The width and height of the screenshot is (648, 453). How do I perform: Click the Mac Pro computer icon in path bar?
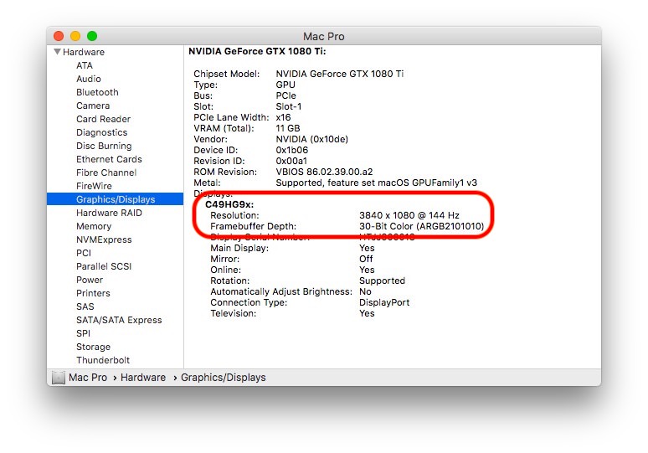(59, 378)
